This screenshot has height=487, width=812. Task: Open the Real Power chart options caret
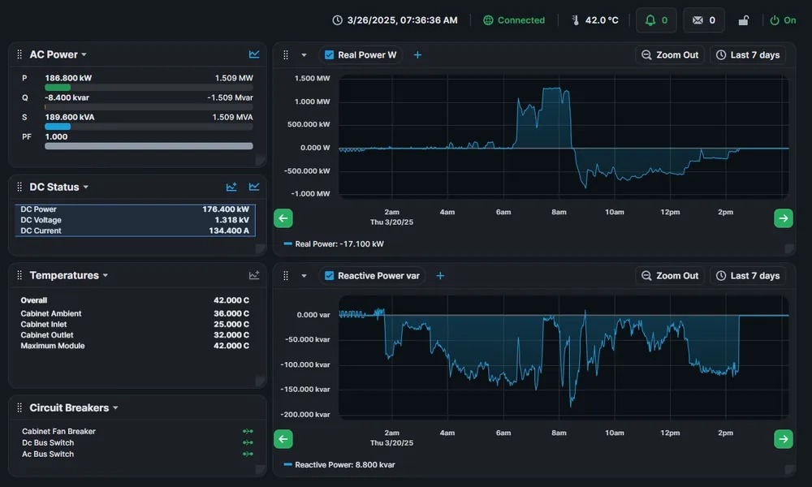click(304, 55)
